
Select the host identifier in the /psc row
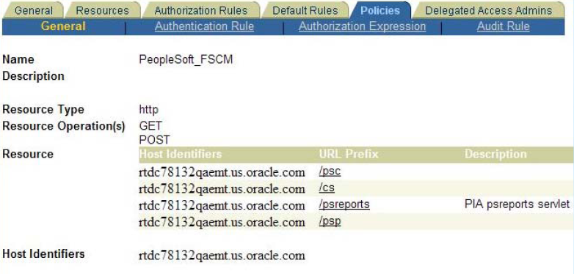222,171
